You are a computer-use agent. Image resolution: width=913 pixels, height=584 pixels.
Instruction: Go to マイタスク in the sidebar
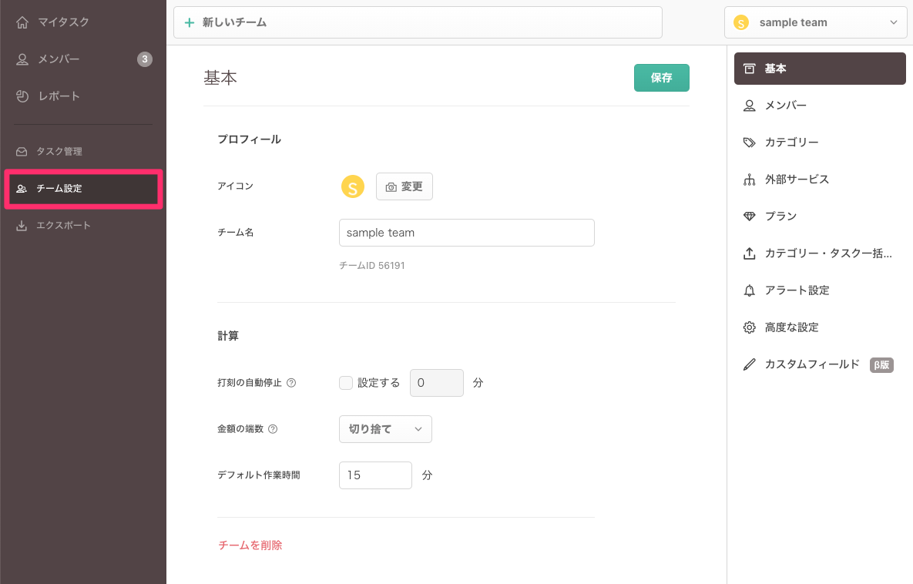(x=63, y=22)
